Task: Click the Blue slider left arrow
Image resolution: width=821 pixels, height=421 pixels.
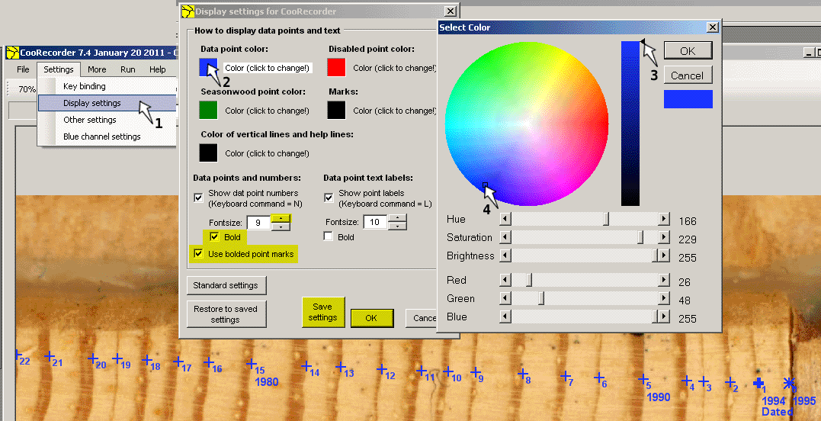Action: (505, 317)
